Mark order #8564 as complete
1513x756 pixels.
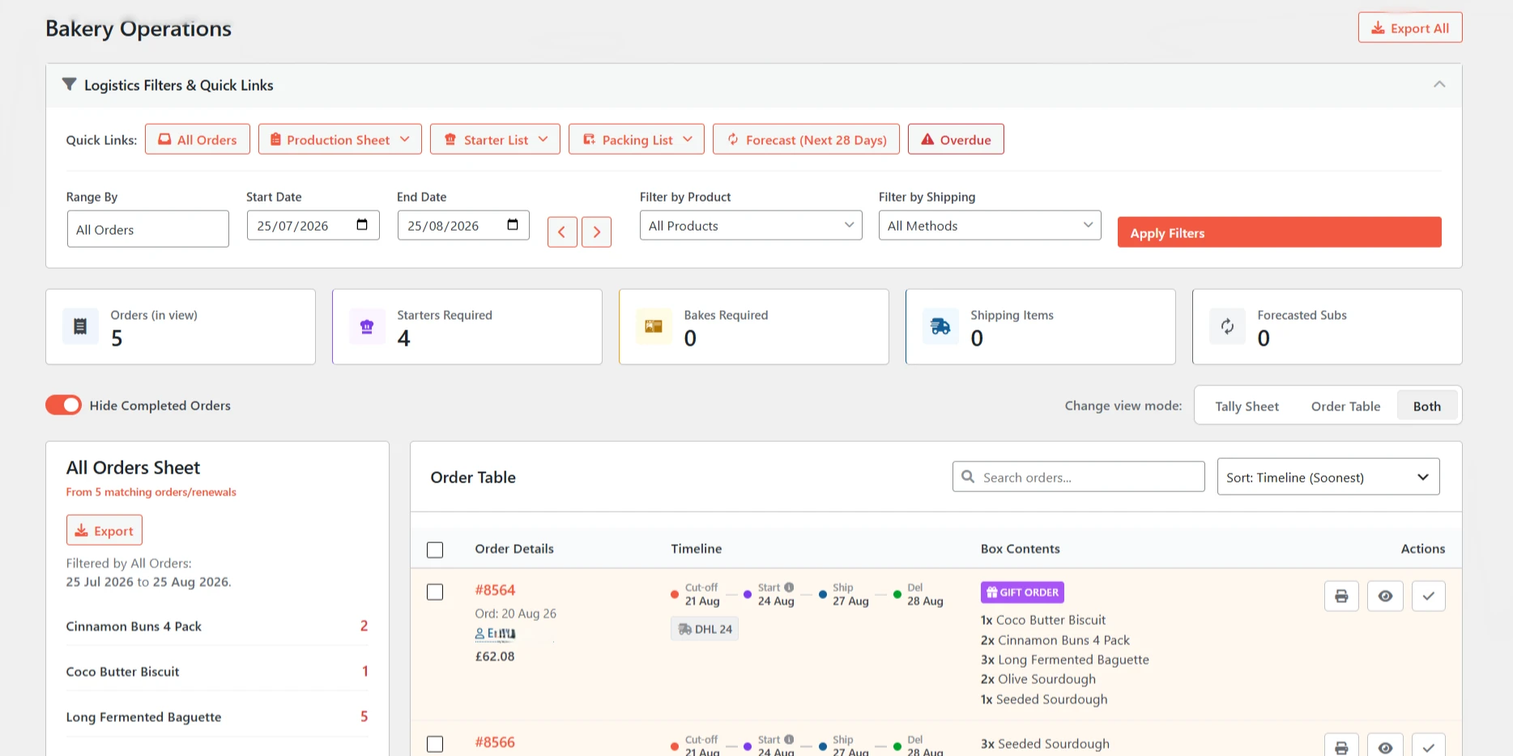(x=1429, y=596)
